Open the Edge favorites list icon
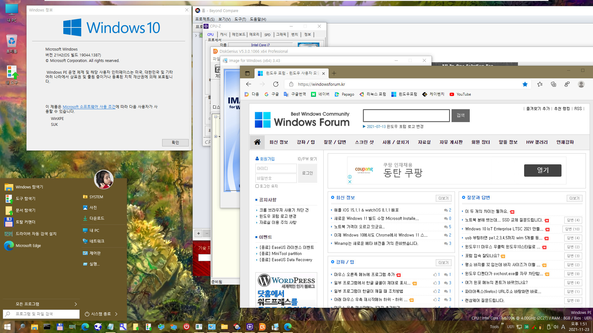Image resolution: width=593 pixels, height=333 pixels. click(540, 84)
